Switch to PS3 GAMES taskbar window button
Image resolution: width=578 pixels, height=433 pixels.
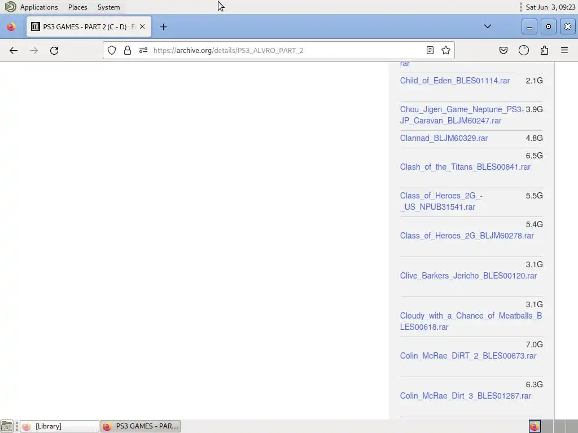click(141, 426)
